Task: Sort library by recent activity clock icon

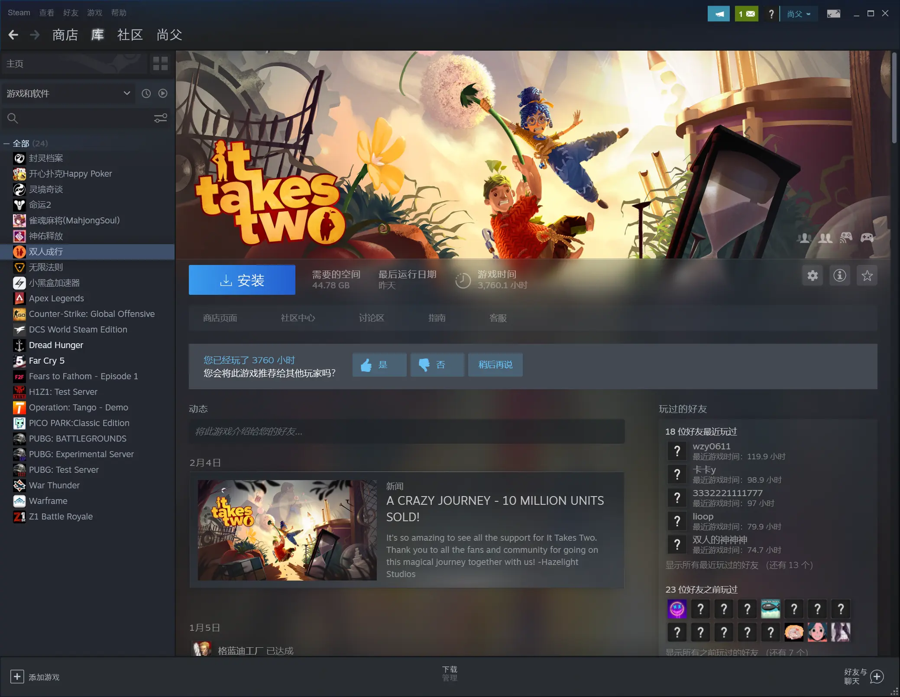Action: coord(146,94)
